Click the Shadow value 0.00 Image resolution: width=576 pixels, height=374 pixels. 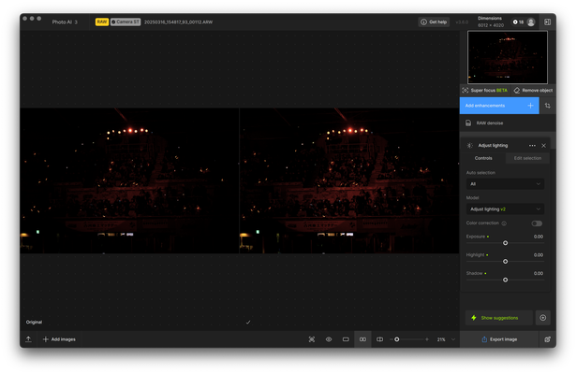click(539, 273)
